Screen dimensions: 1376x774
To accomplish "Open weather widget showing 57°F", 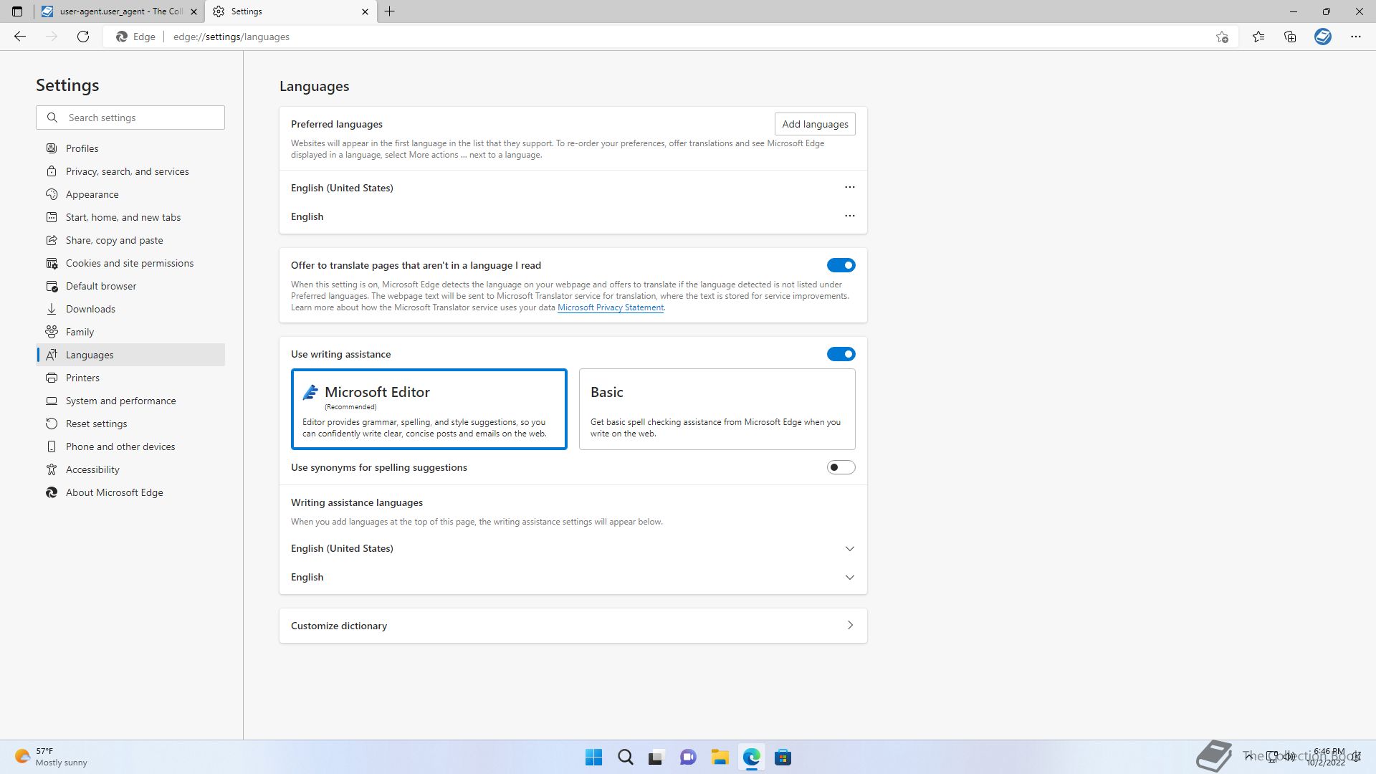I will [x=50, y=757].
